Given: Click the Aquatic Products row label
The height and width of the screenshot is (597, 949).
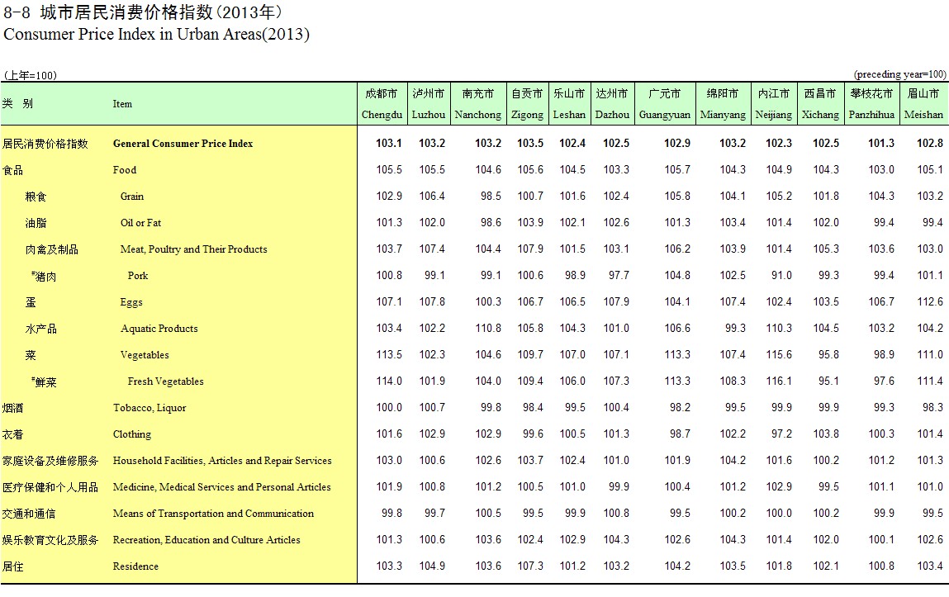Looking at the screenshot, I should (159, 329).
